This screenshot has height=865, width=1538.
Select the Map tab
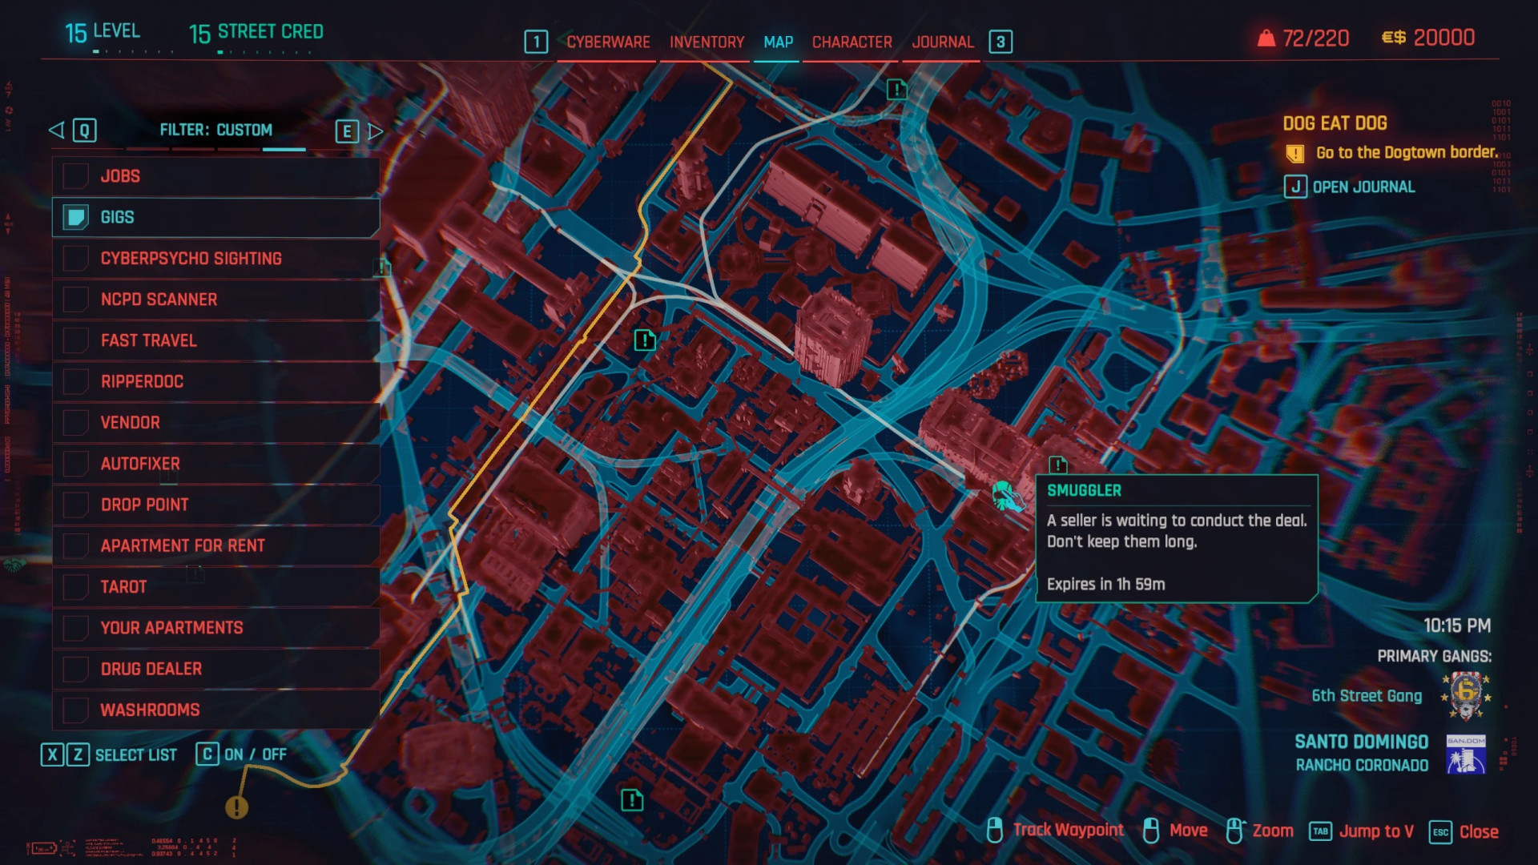point(778,42)
